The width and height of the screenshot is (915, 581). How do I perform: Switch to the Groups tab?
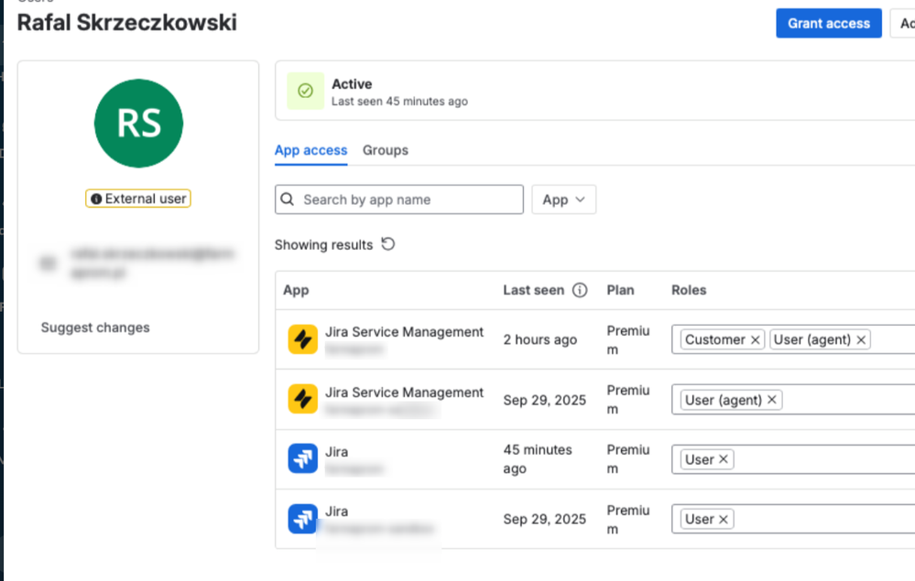(x=385, y=150)
